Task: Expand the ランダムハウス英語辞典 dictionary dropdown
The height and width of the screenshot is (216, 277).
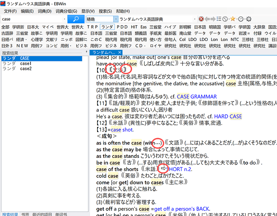Action: pyautogui.click(x=195, y=19)
